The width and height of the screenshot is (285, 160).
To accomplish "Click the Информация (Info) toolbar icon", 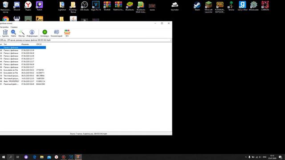I will [x=32, y=33].
